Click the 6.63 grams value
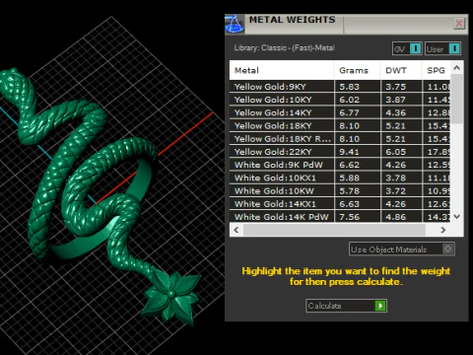 [350, 204]
